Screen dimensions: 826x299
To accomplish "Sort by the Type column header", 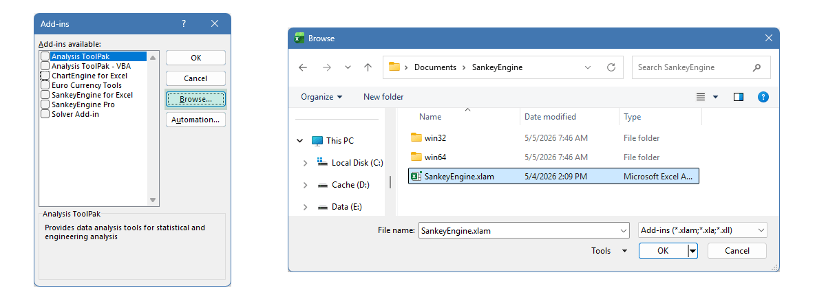I will [632, 117].
